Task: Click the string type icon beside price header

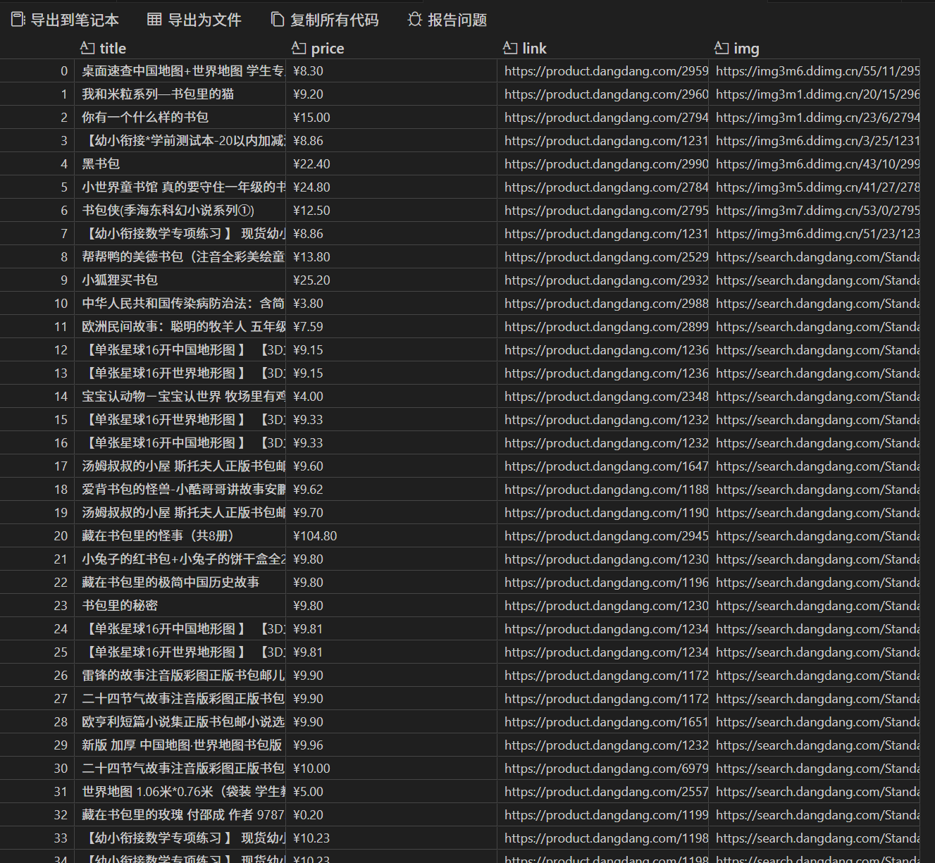Action: point(299,48)
